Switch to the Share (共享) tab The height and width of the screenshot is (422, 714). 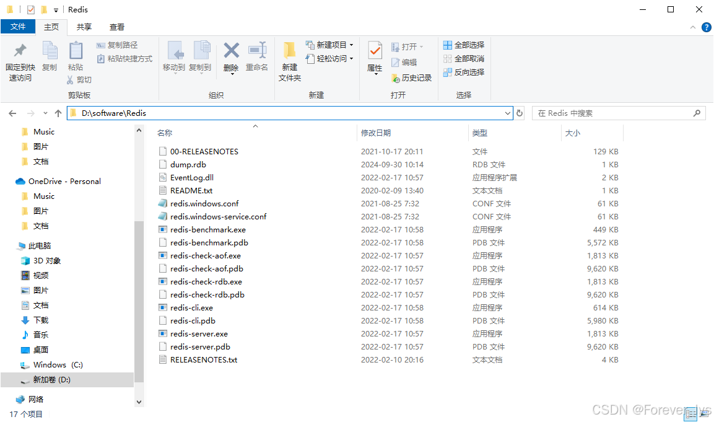[x=84, y=27]
